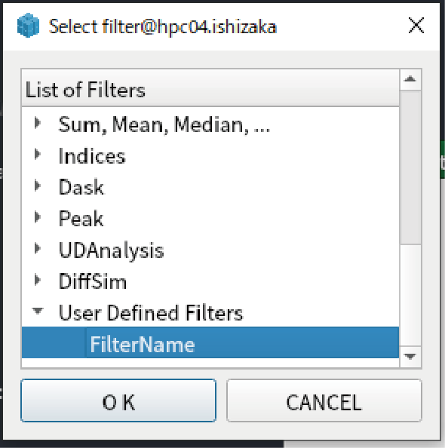
Task: Select the Dask entry
Action: click(x=81, y=187)
